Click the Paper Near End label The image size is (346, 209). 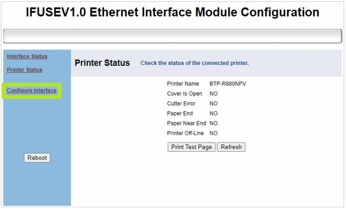pos(186,123)
